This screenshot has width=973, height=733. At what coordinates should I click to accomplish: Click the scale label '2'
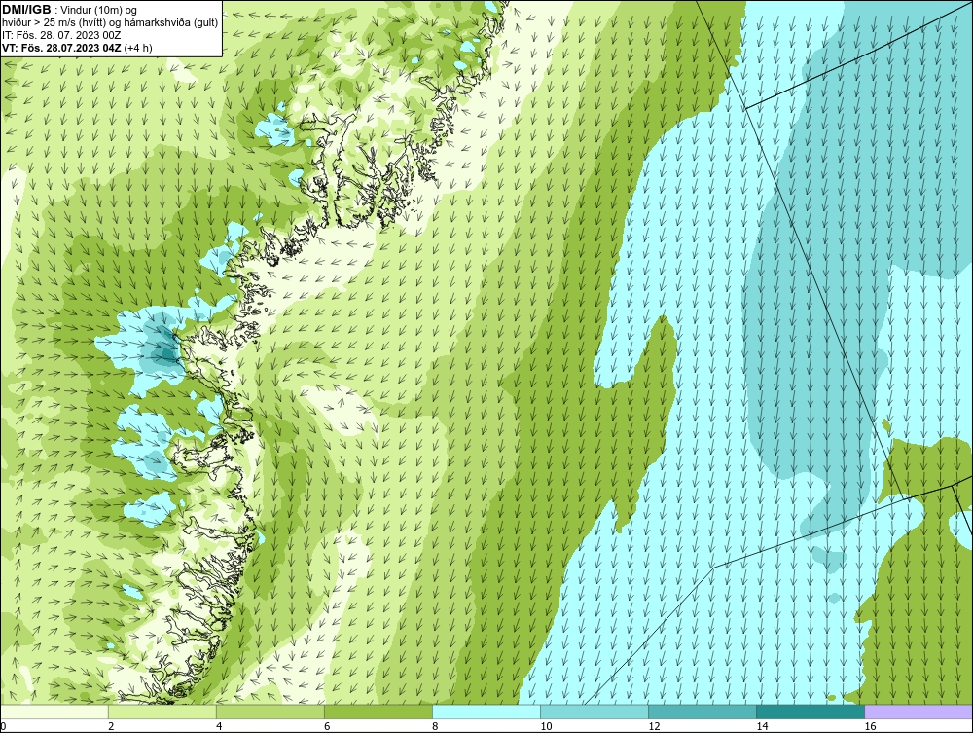111,727
